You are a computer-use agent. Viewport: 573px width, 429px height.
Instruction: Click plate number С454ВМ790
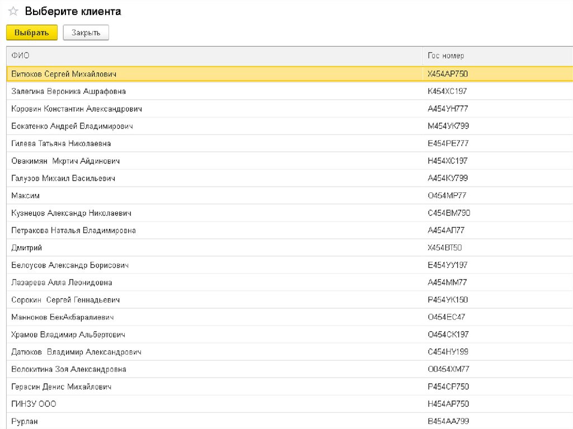point(449,213)
